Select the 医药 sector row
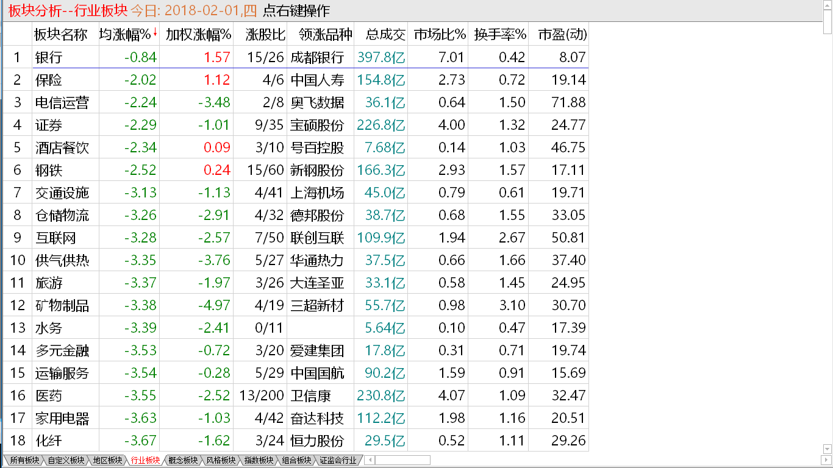 [x=295, y=395]
